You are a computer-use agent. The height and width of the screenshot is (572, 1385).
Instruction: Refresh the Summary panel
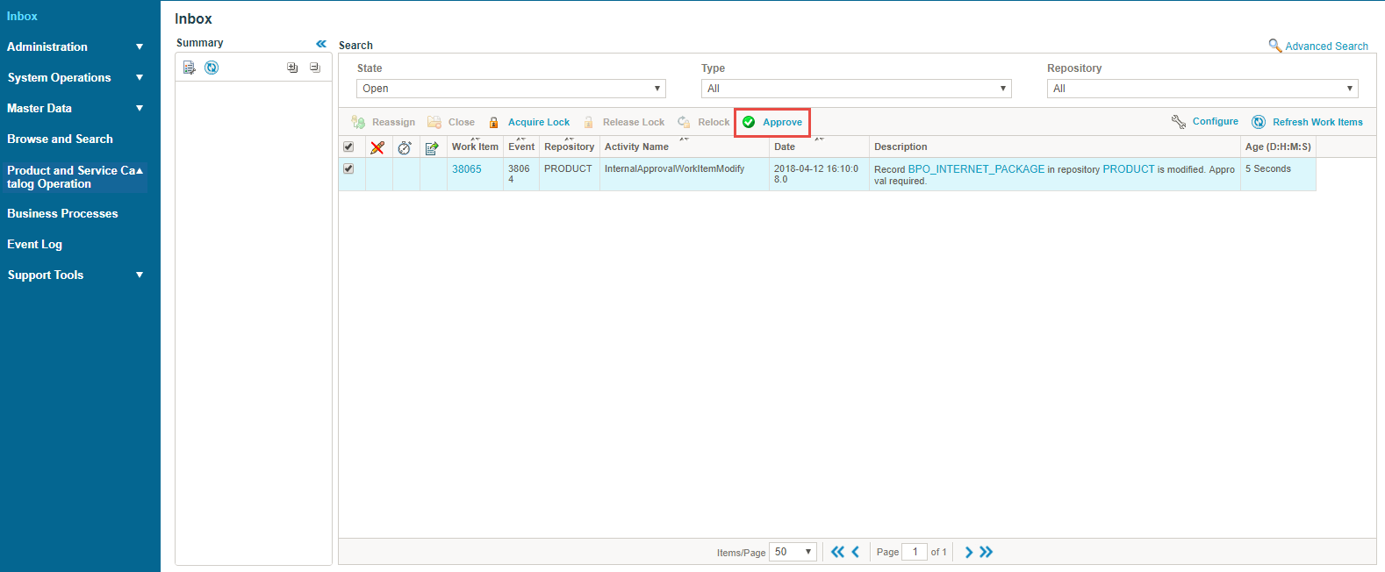coord(212,68)
